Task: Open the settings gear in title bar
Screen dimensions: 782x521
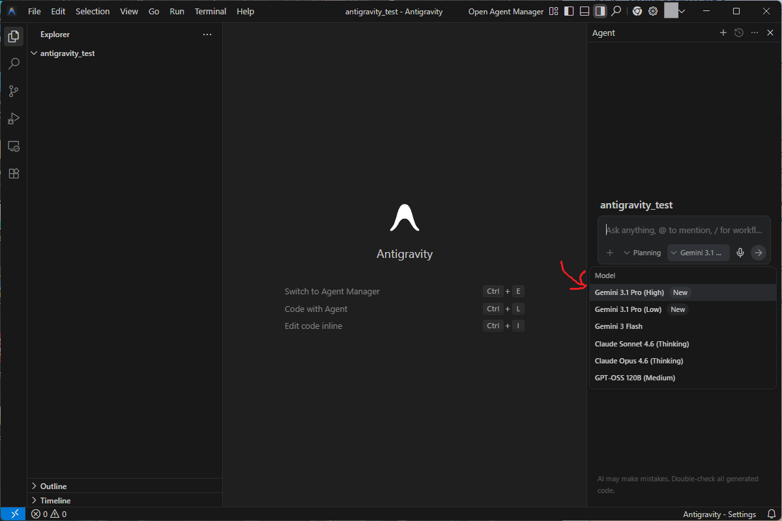Action: (x=652, y=11)
